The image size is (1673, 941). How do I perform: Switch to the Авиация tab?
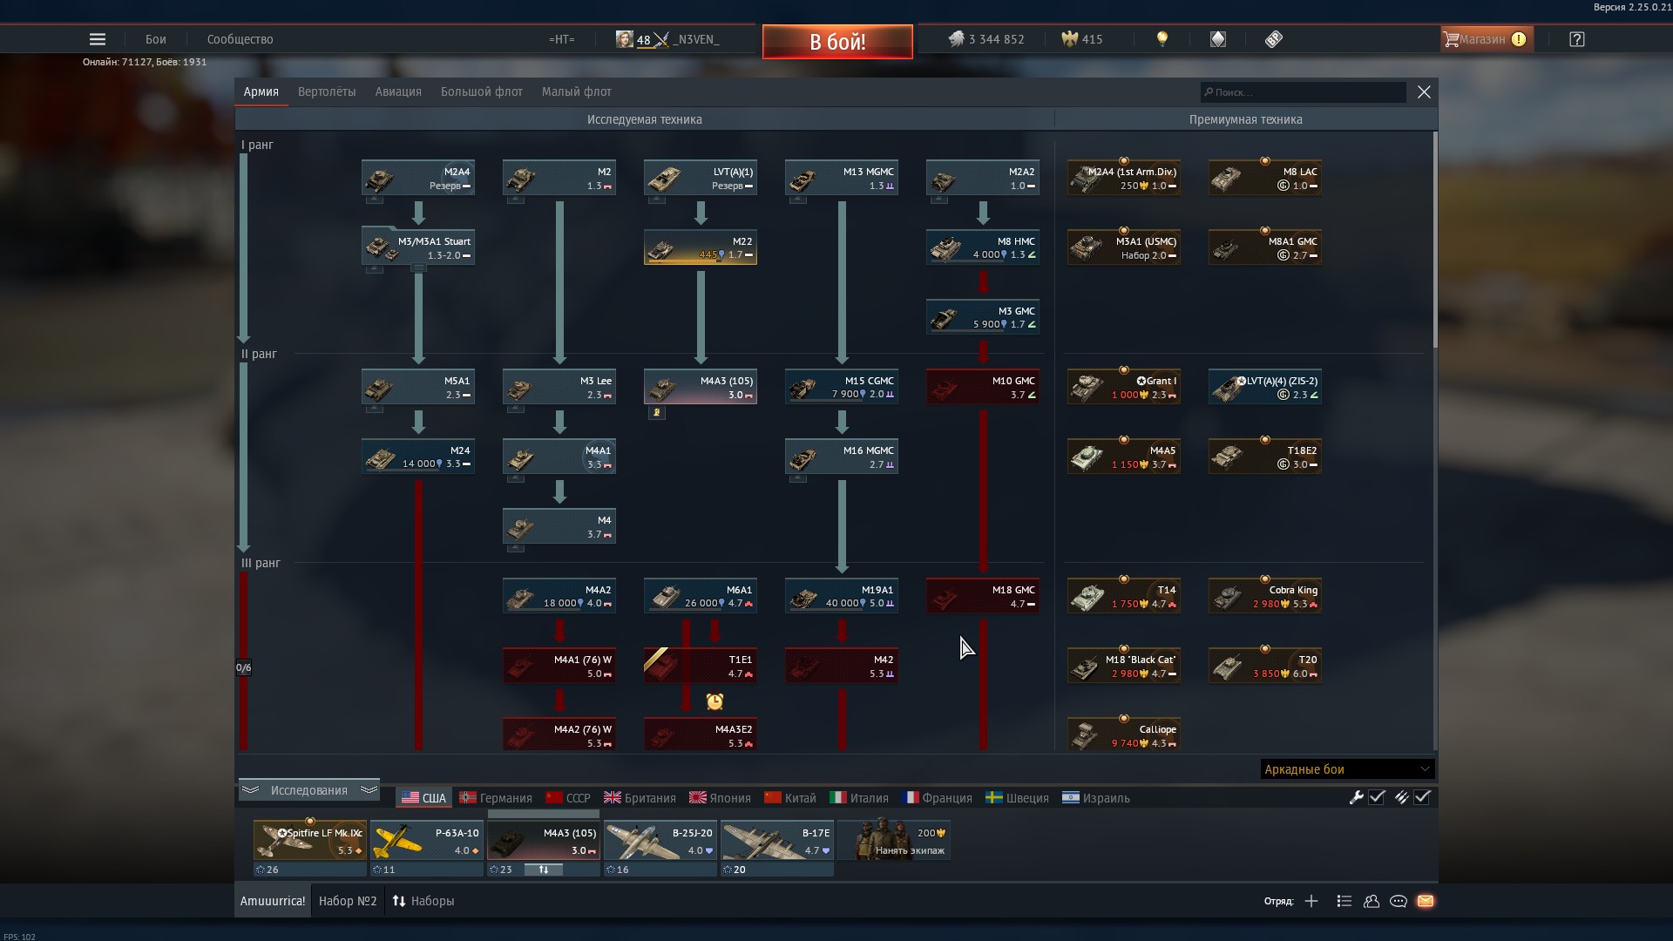click(x=398, y=91)
